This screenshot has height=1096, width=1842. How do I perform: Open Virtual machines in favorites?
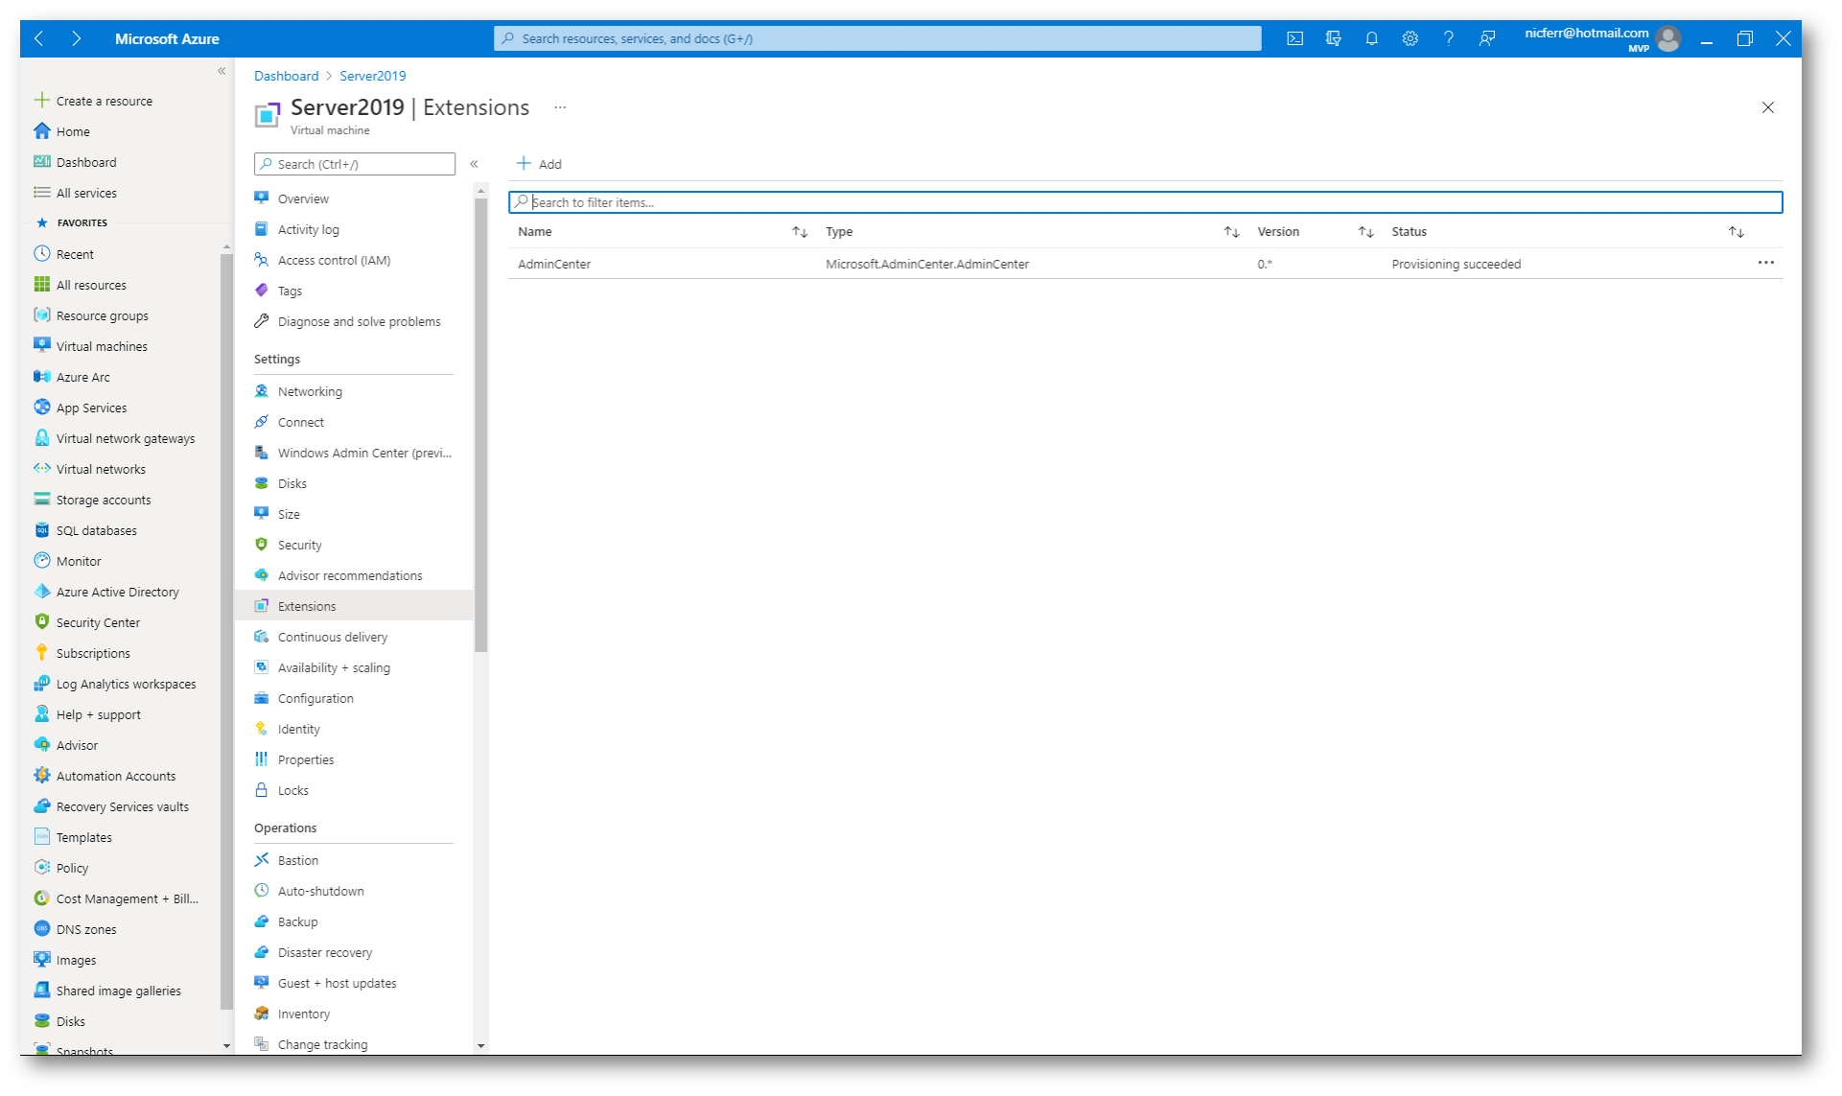pos(102,346)
